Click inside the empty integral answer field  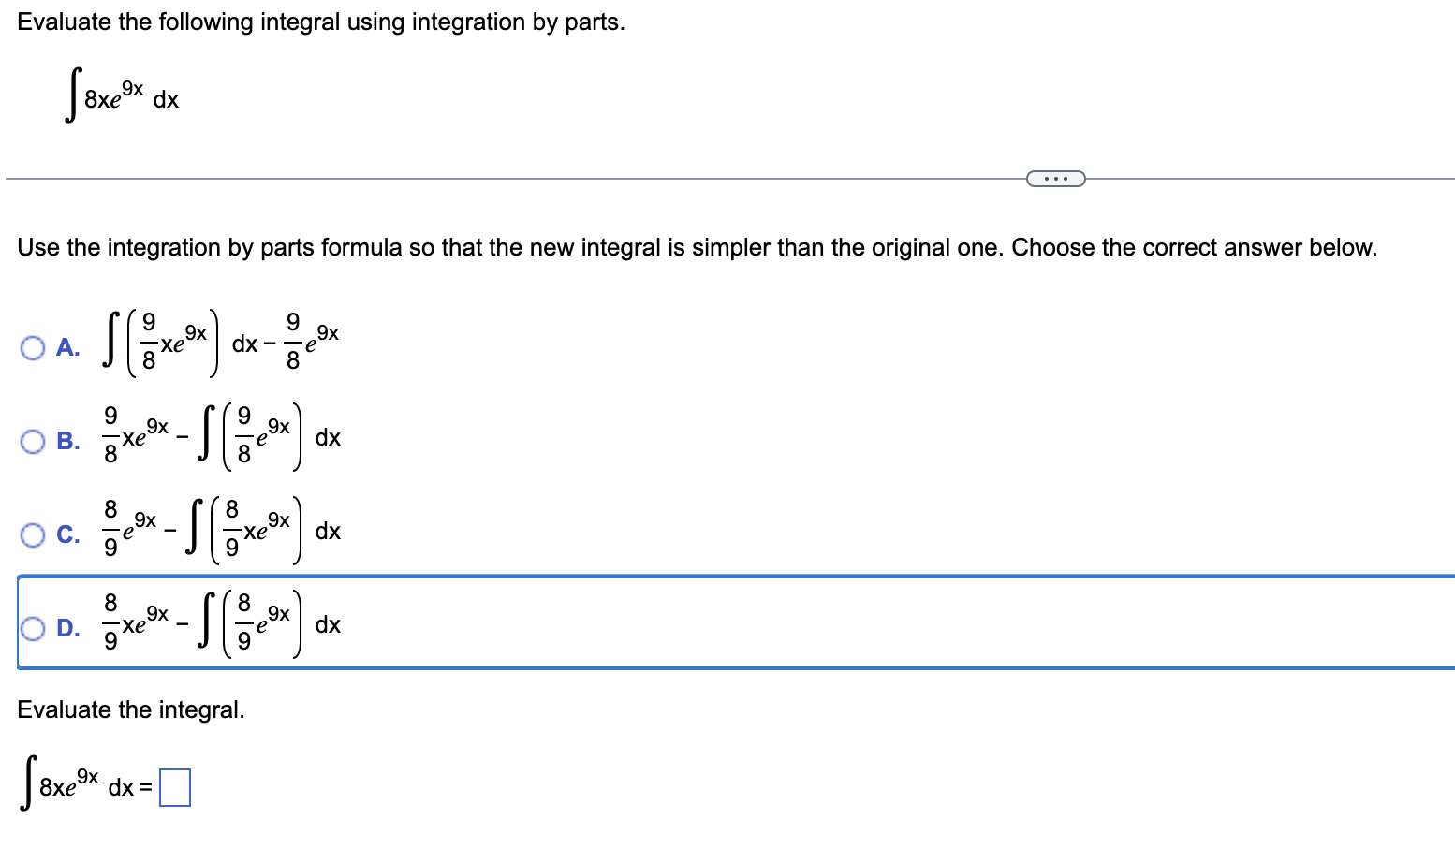point(175,787)
